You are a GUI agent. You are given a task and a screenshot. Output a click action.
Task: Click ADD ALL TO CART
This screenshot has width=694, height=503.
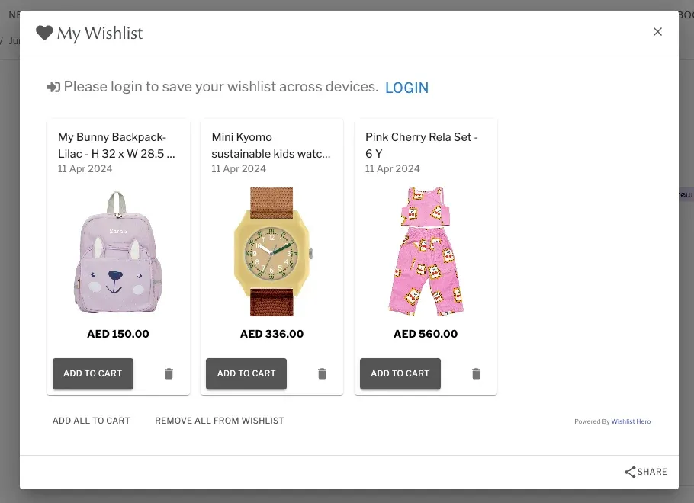click(91, 420)
